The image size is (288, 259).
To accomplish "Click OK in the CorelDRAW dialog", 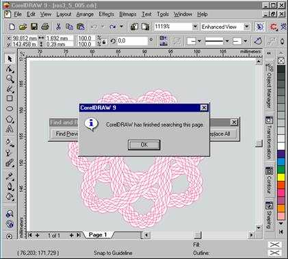I will [x=144, y=145].
